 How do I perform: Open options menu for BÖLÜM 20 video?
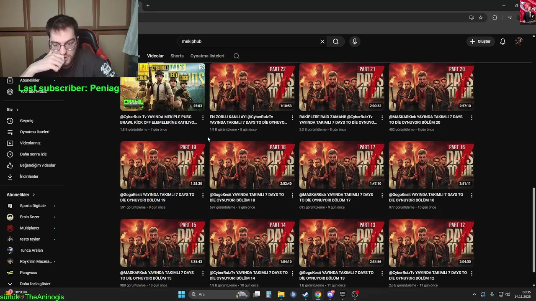(x=472, y=117)
